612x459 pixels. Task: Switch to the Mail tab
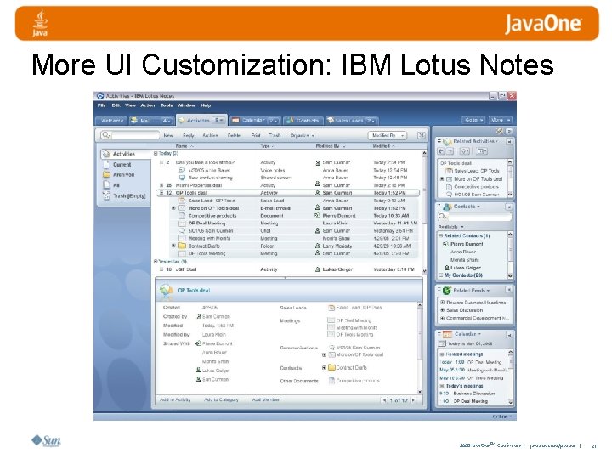click(x=151, y=121)
